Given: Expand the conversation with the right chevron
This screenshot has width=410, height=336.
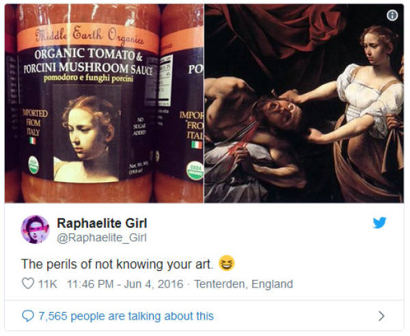Looking at the screenshot, I should tap(381, 316).
